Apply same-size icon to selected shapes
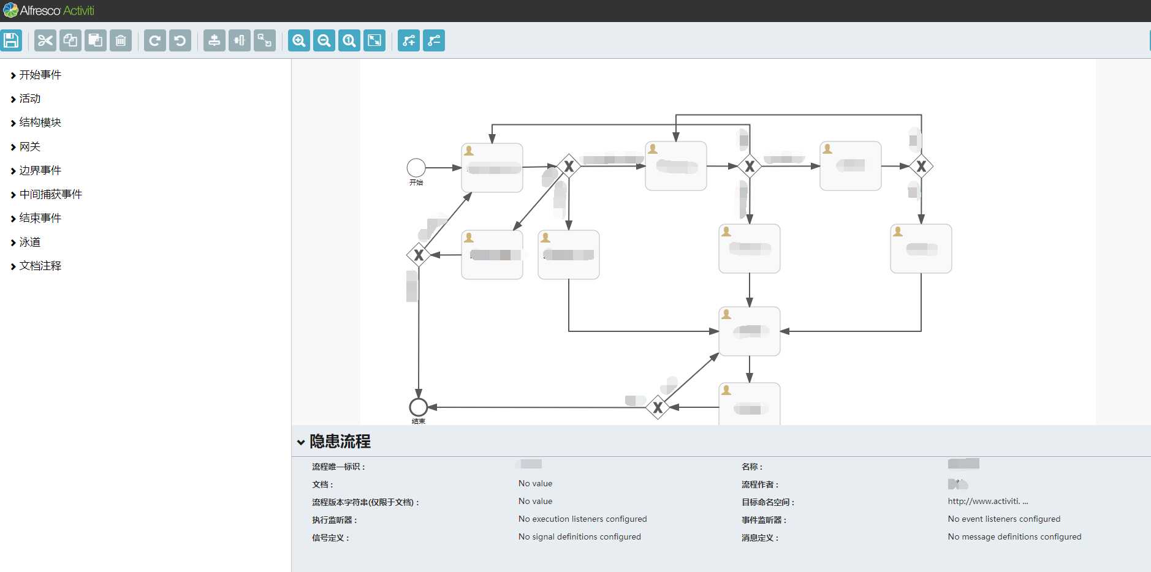 265,41
